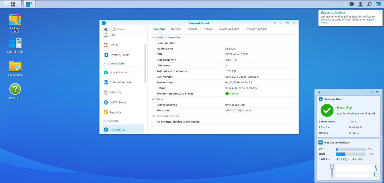The height and width of the screenshot is (183, 384).
Task: Click the Resource Monitor widget icon
Action: [321, 142]
